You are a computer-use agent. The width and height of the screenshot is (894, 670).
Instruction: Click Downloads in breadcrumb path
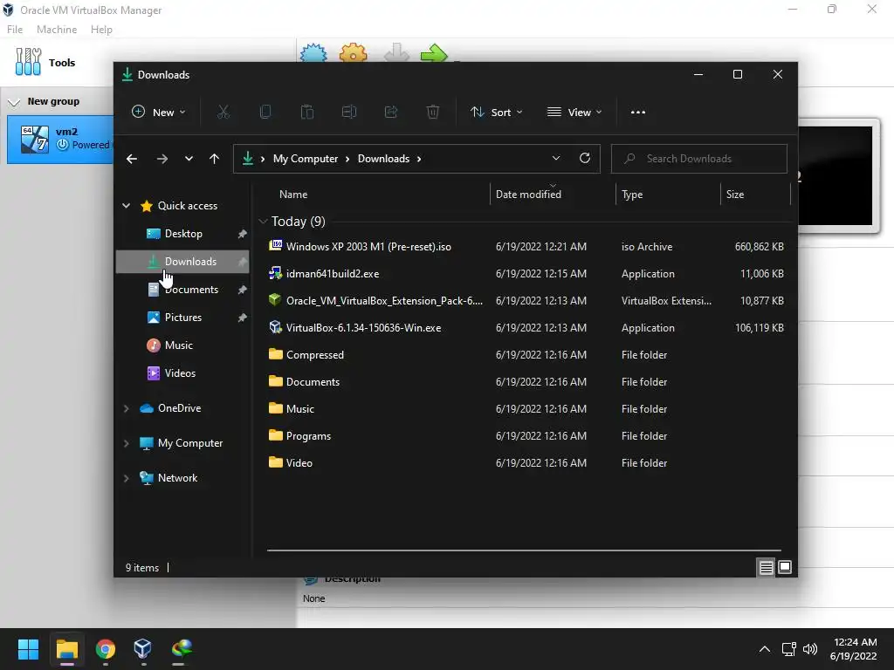coord(384,159)
